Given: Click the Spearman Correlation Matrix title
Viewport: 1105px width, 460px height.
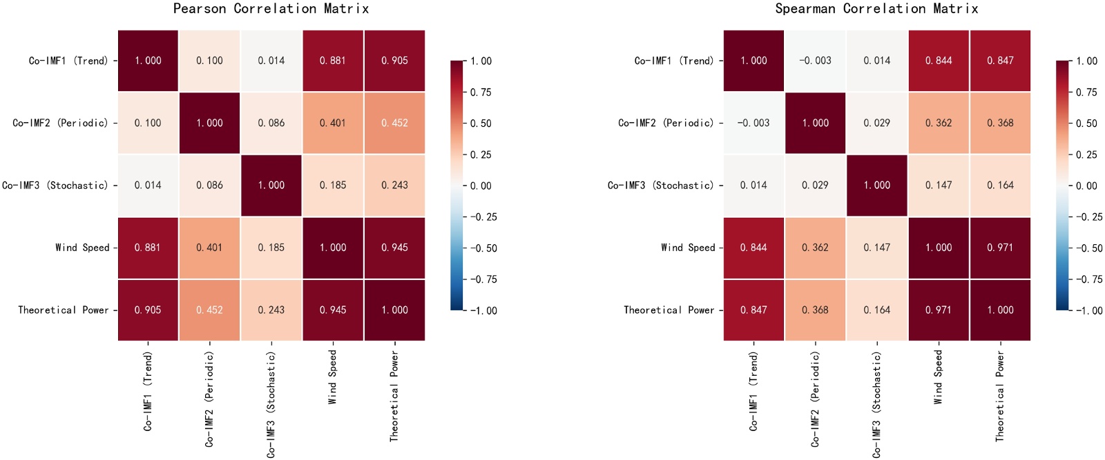Looking at the screenshot, I should click(x=876, y=9).
